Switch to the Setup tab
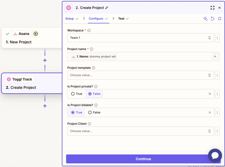The height and width of the screenshot is (167, 225). pyautogui.click(x=70, y=19)
